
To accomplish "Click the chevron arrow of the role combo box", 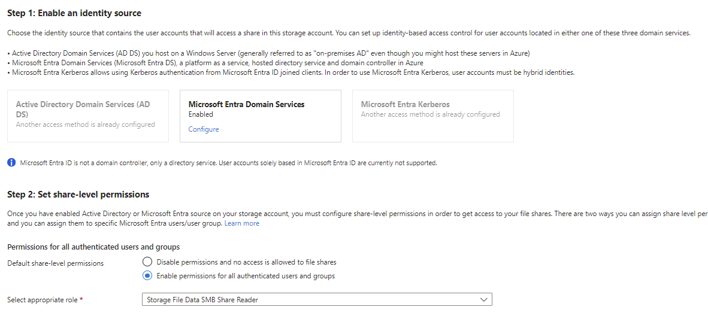I will pyautogui.click(x=484, y=300).
